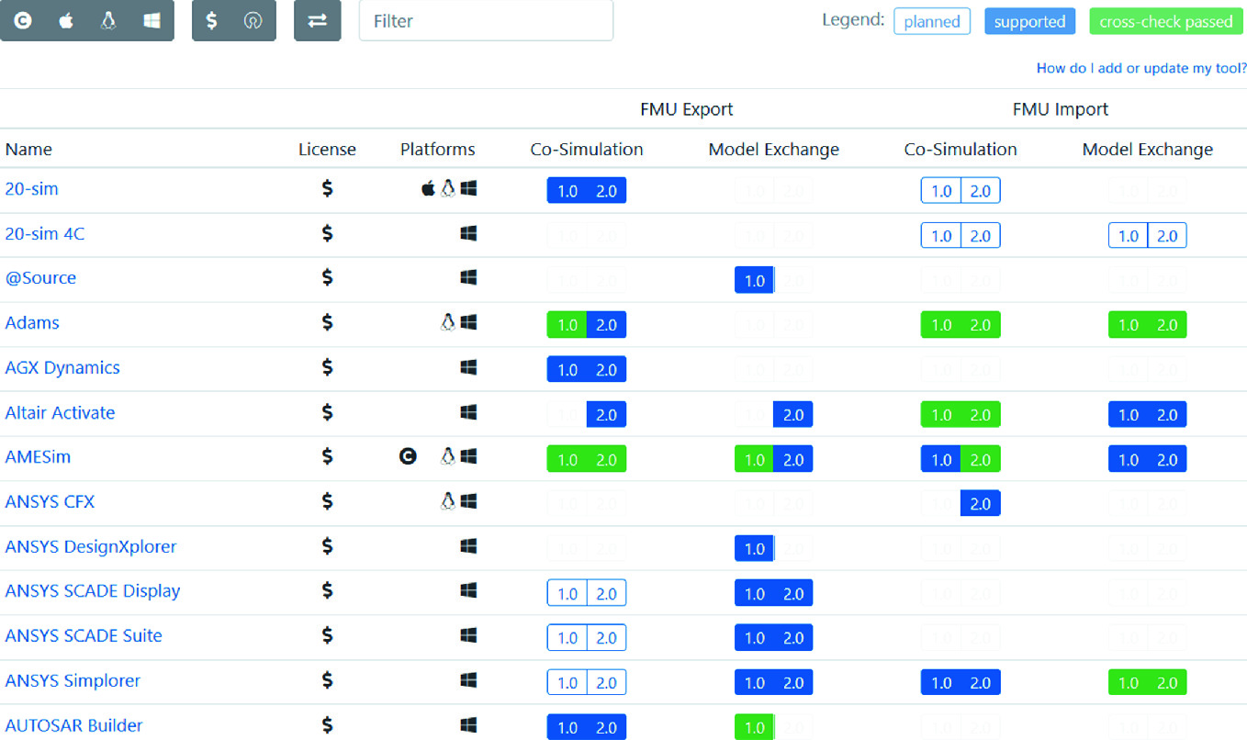Click AUTOSAR Builder export Model Exchange 1.0 badge
1247x740 pixels.
click(754, 727)
